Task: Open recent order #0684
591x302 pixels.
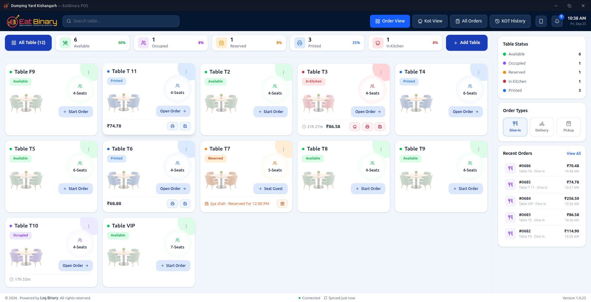Action: point(542,201)
